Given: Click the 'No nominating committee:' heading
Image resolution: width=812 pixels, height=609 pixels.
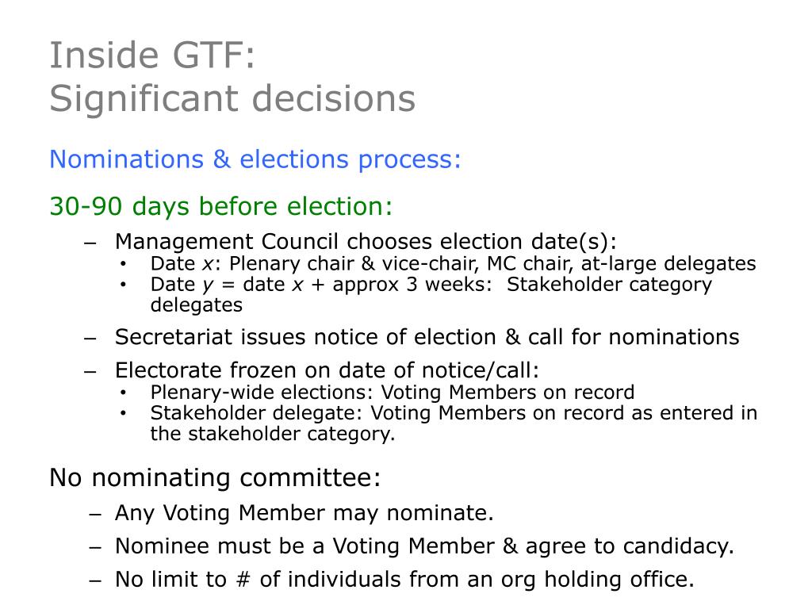Looking at the screenshot, I should (215, 477).
